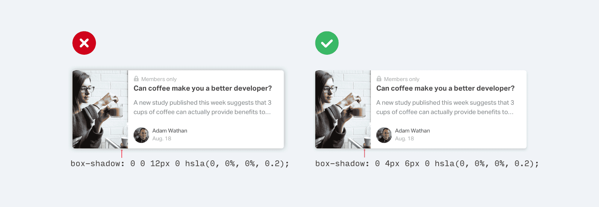Click the article excerpt in the red-X example card
The image size is (599, 207).
point(202,107)
